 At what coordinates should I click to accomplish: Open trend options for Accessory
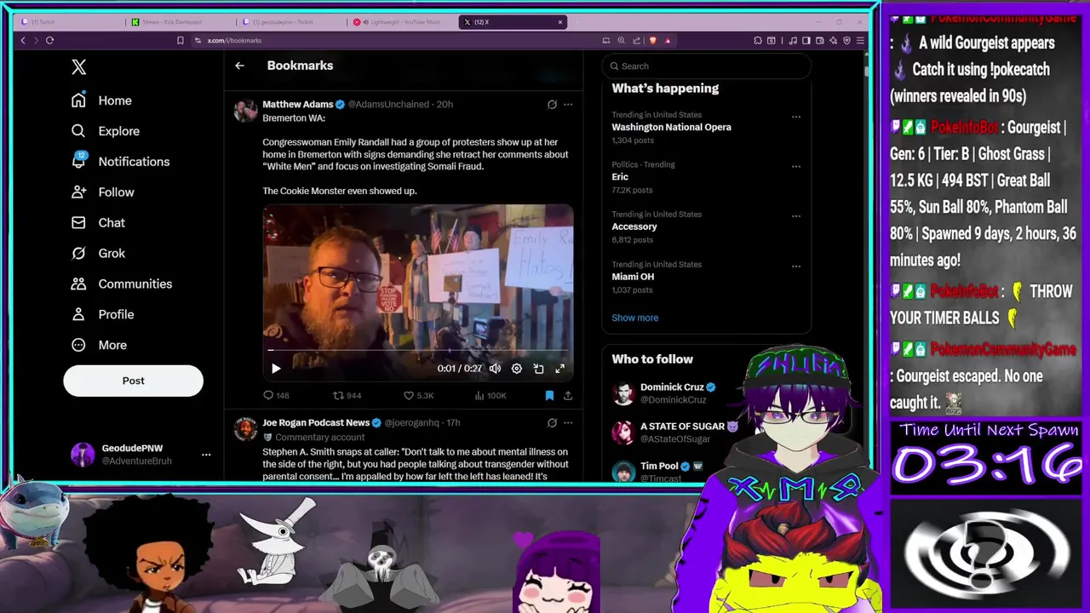point(796,216)
